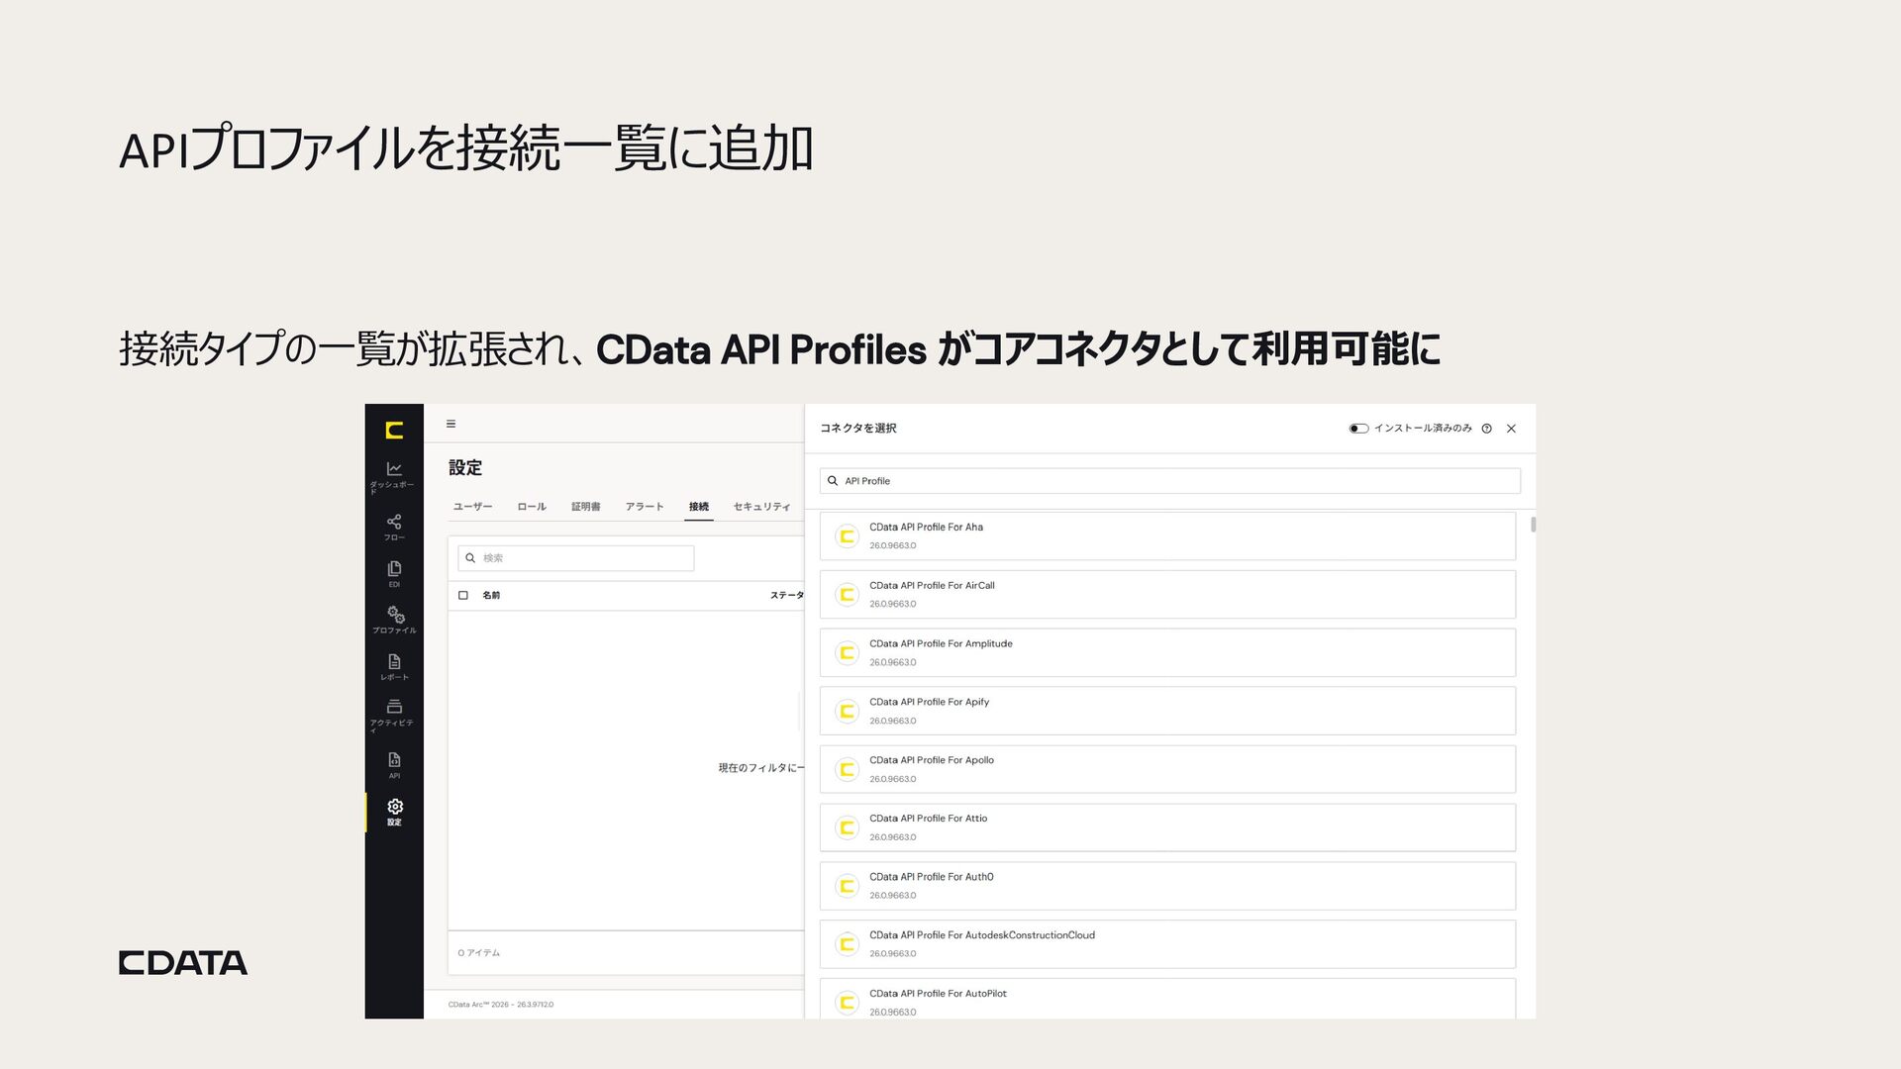Close the コネクタを選択 dialog
Viewport: 1901px width, 1069px height.
coord(1511,429)
